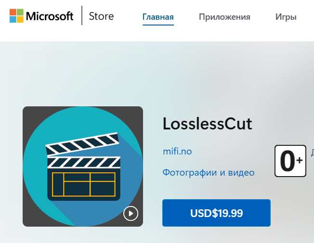Open the Фотографии и видео category
Viewport: 314px width, 243px height.
tap(209, 173)
